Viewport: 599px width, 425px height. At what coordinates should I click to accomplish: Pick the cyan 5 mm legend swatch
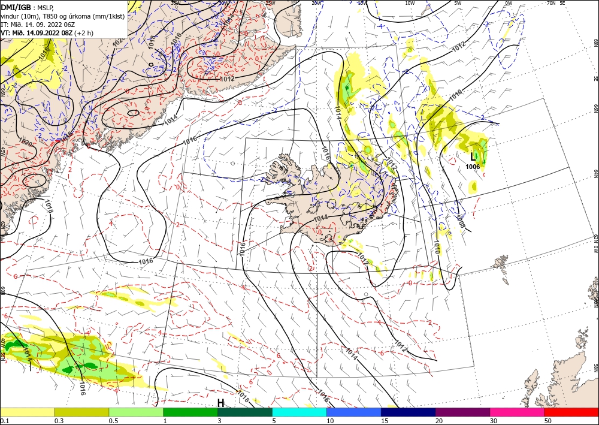tap(299, 412)
